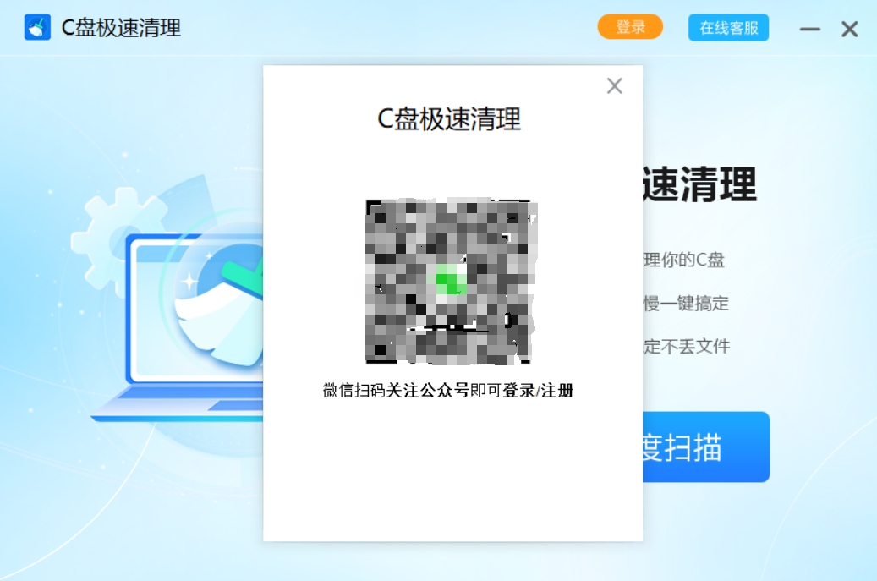Minimize the C盘极速清理 window
This screenshot has height=581, width=877.
(810, 29)
